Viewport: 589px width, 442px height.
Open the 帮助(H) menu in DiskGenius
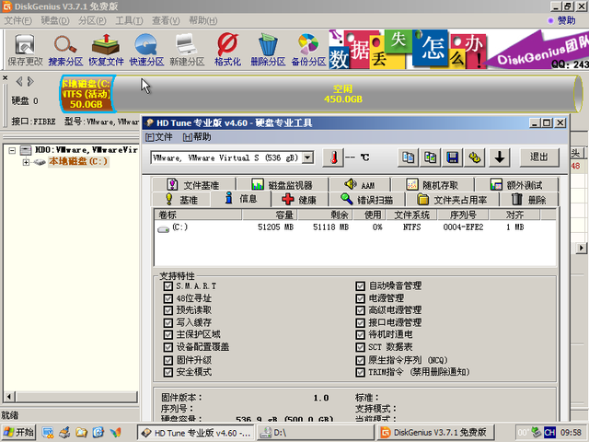click(x=202, y=20)
